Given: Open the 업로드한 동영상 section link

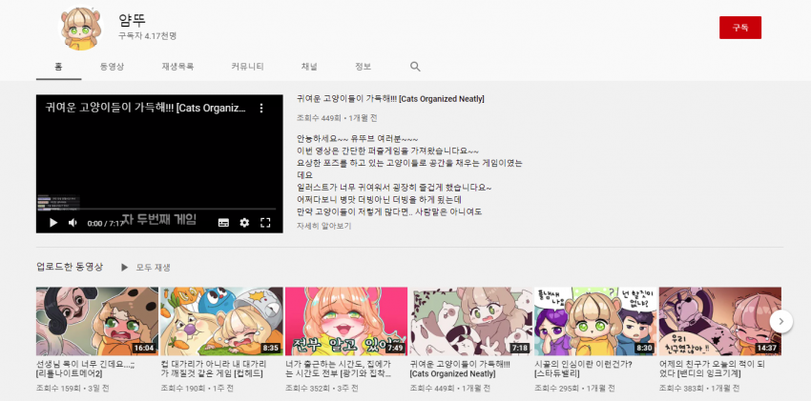Looking at the screenshot, I should [70, 267].
